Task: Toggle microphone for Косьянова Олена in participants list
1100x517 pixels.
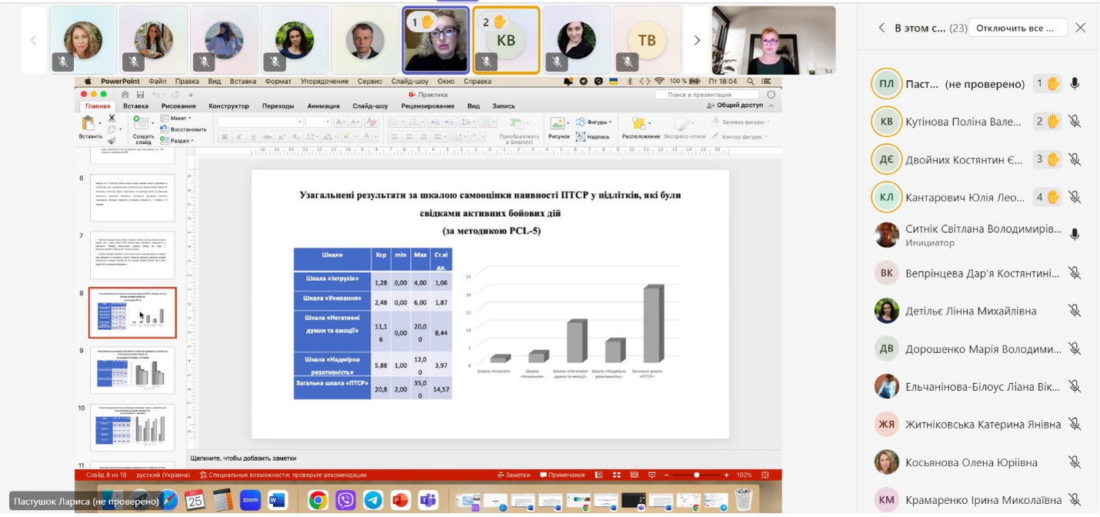Action: pos(1075,462)
